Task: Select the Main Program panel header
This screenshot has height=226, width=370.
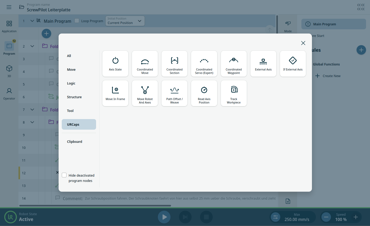Action: pyautogui.click(x=334, y=24)
